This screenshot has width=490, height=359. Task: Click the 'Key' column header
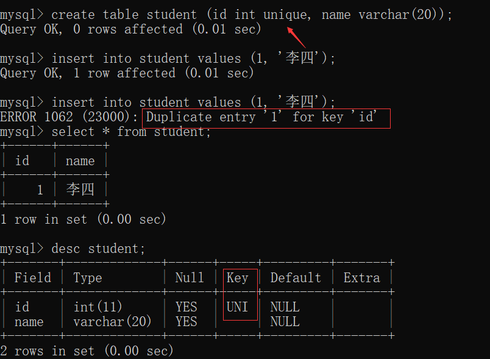238,278
